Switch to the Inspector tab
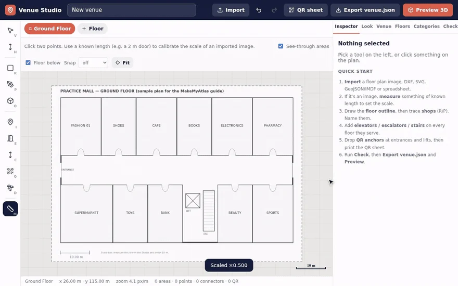Viewport: 458px width, 286px height. pos(346,27)
